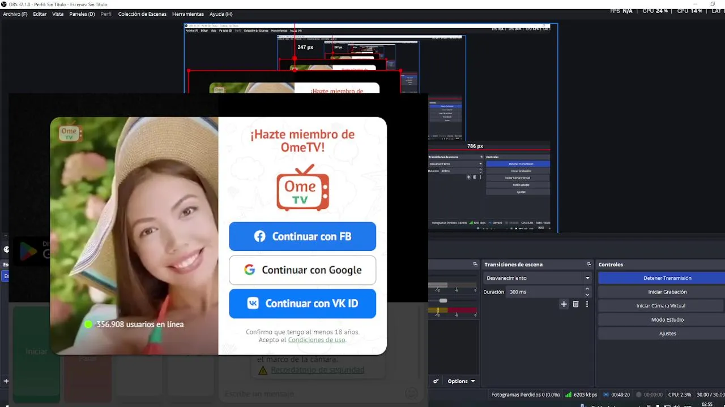Open the Condiciones de uso link
Image resolution: width=725 pixels, height=407 pixels.
(x=317, y=340)
